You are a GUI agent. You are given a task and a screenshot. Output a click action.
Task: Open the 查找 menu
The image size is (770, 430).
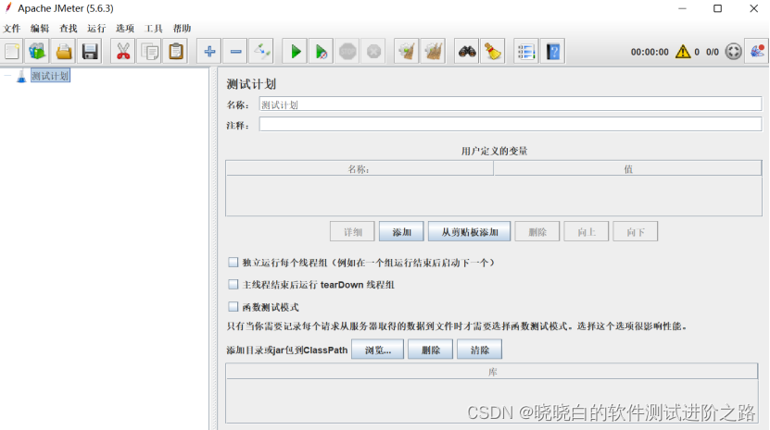tap(69, 29)
